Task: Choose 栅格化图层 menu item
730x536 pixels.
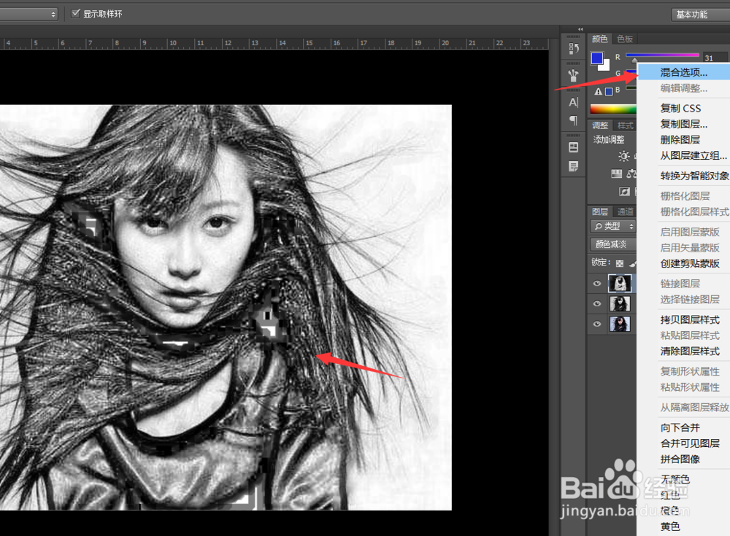Action: 683,196
